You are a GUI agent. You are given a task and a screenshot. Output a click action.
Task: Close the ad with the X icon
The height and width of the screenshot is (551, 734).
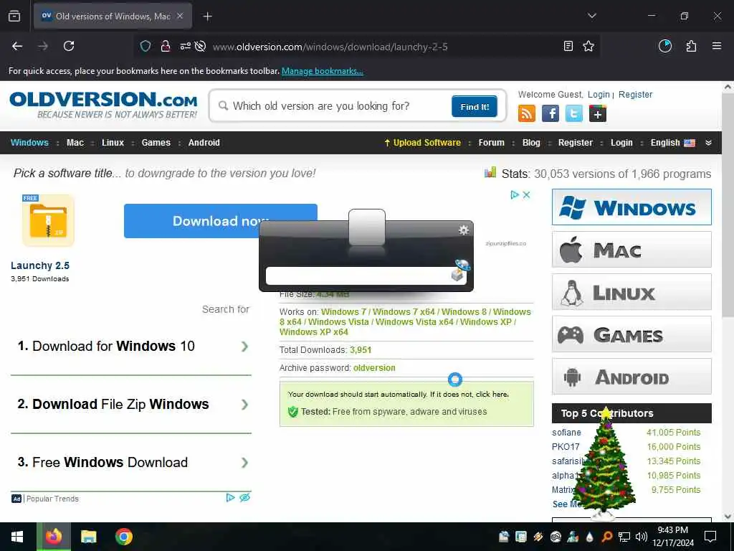click(x=526, y=194)
